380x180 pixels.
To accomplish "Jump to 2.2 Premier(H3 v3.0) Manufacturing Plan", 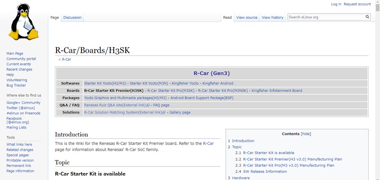I will (289, 159).
